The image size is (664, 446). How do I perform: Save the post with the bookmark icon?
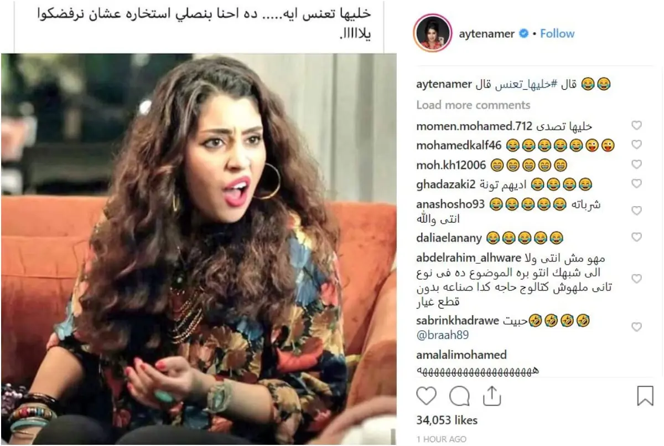(645, 396)
